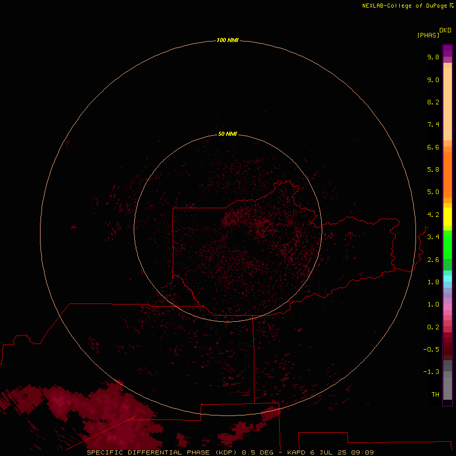Pick the cyan color scale segment

pyautogui.click(x=447, y=279)
